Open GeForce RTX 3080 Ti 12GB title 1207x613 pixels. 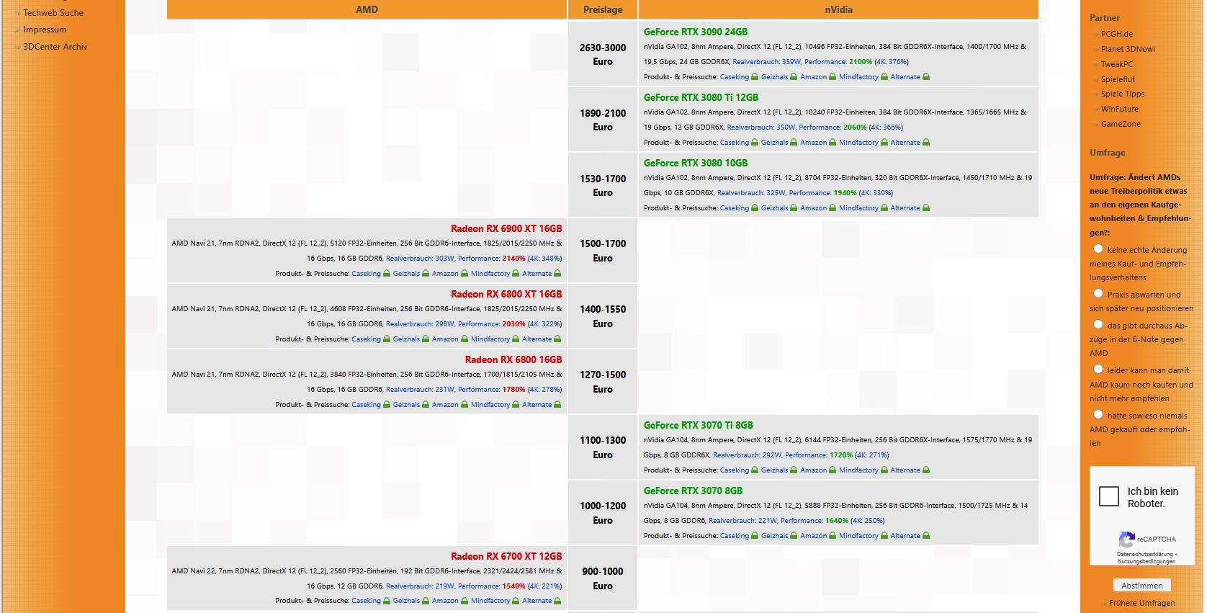pyautogui.click(x=701, y=97)
